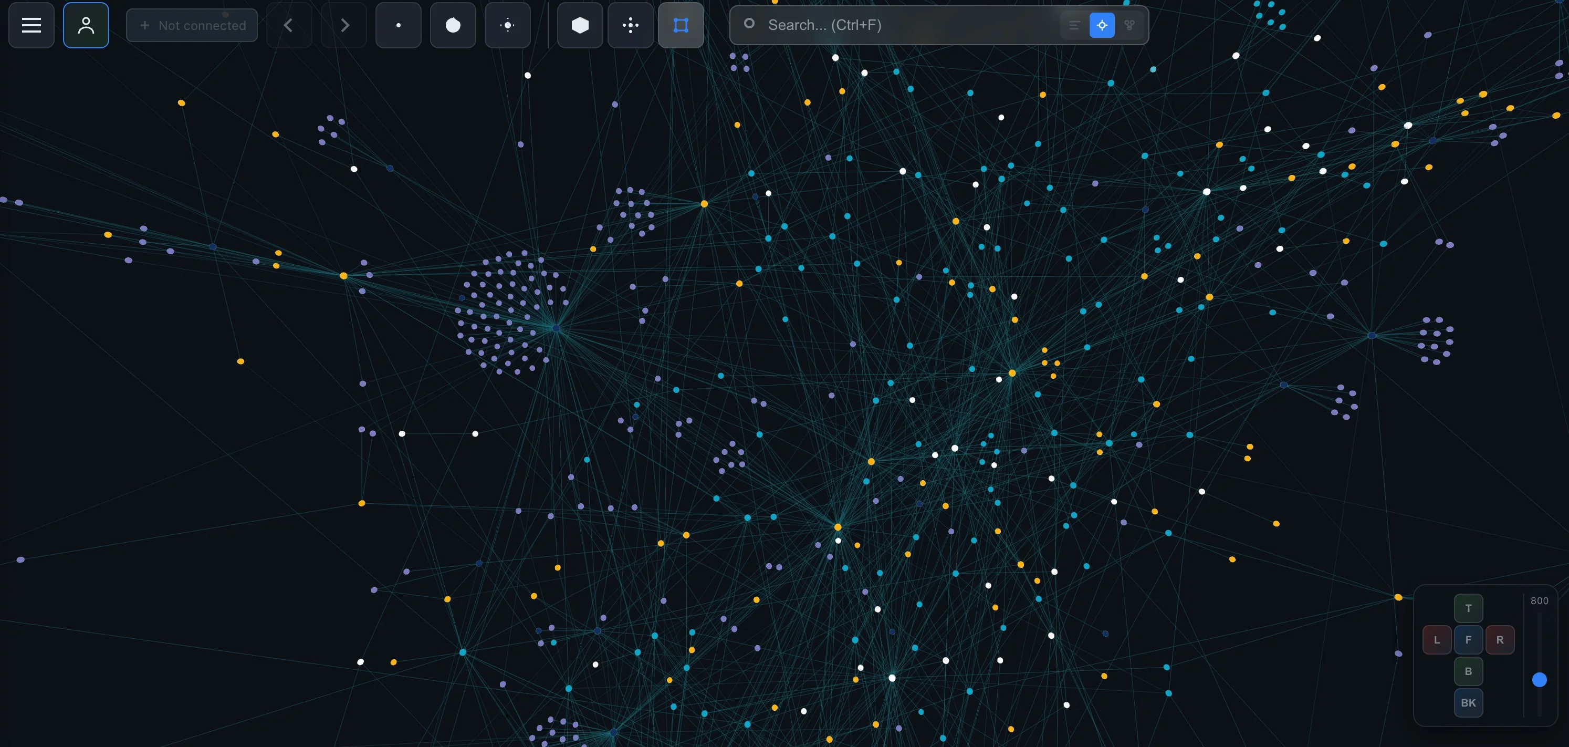Viewport: 1569px width, 747px height.
Task: Switch to the Front view using F
Action: (1469, 640)
